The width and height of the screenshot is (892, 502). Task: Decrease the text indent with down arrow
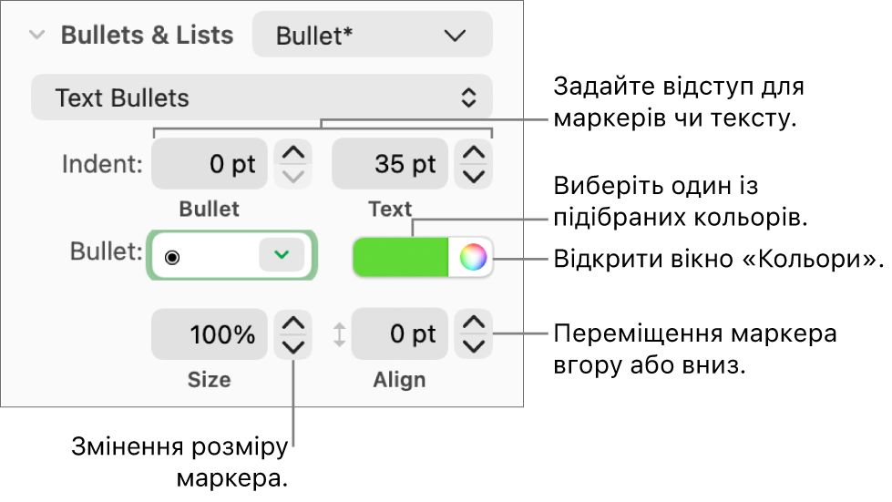[x=474, y=176]
